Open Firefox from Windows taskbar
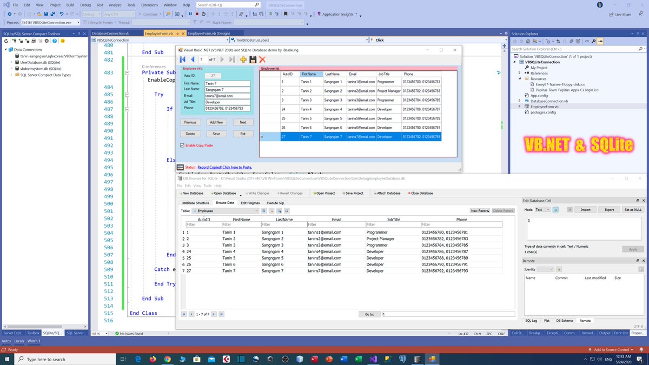This screenshot has height=365, width=649. click(153, 359)
